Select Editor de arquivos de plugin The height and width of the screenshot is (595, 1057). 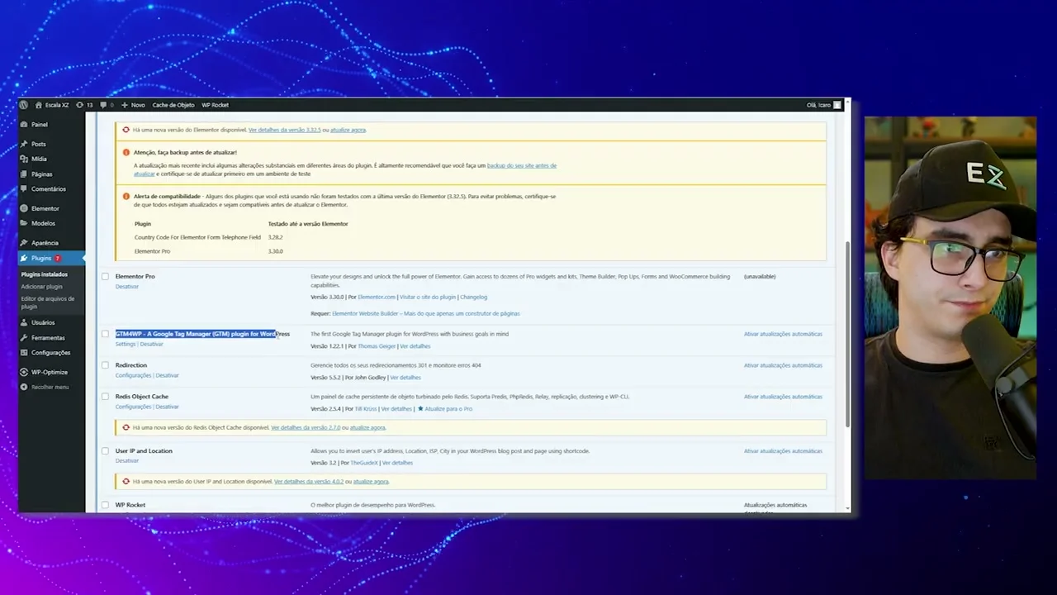click(48, 302)
